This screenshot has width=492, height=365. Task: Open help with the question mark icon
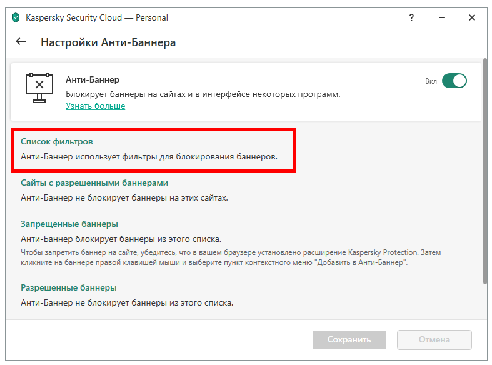pos(411,17)
